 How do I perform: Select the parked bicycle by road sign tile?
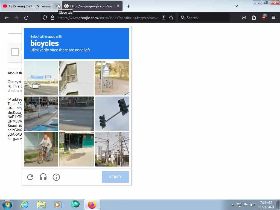coord(112,78)
